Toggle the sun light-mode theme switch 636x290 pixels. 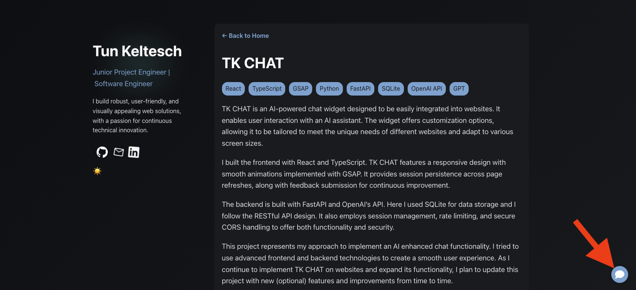click(97, 171)
